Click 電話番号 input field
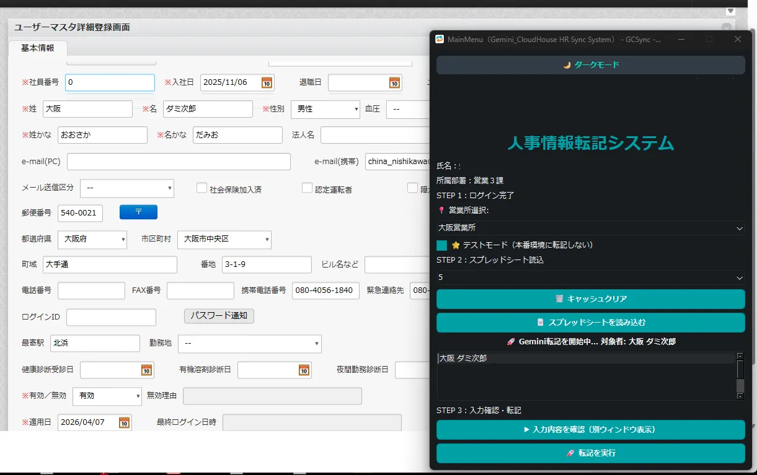Image resolution: width=757 pixels, height=475 pixels. click(91, 290)
